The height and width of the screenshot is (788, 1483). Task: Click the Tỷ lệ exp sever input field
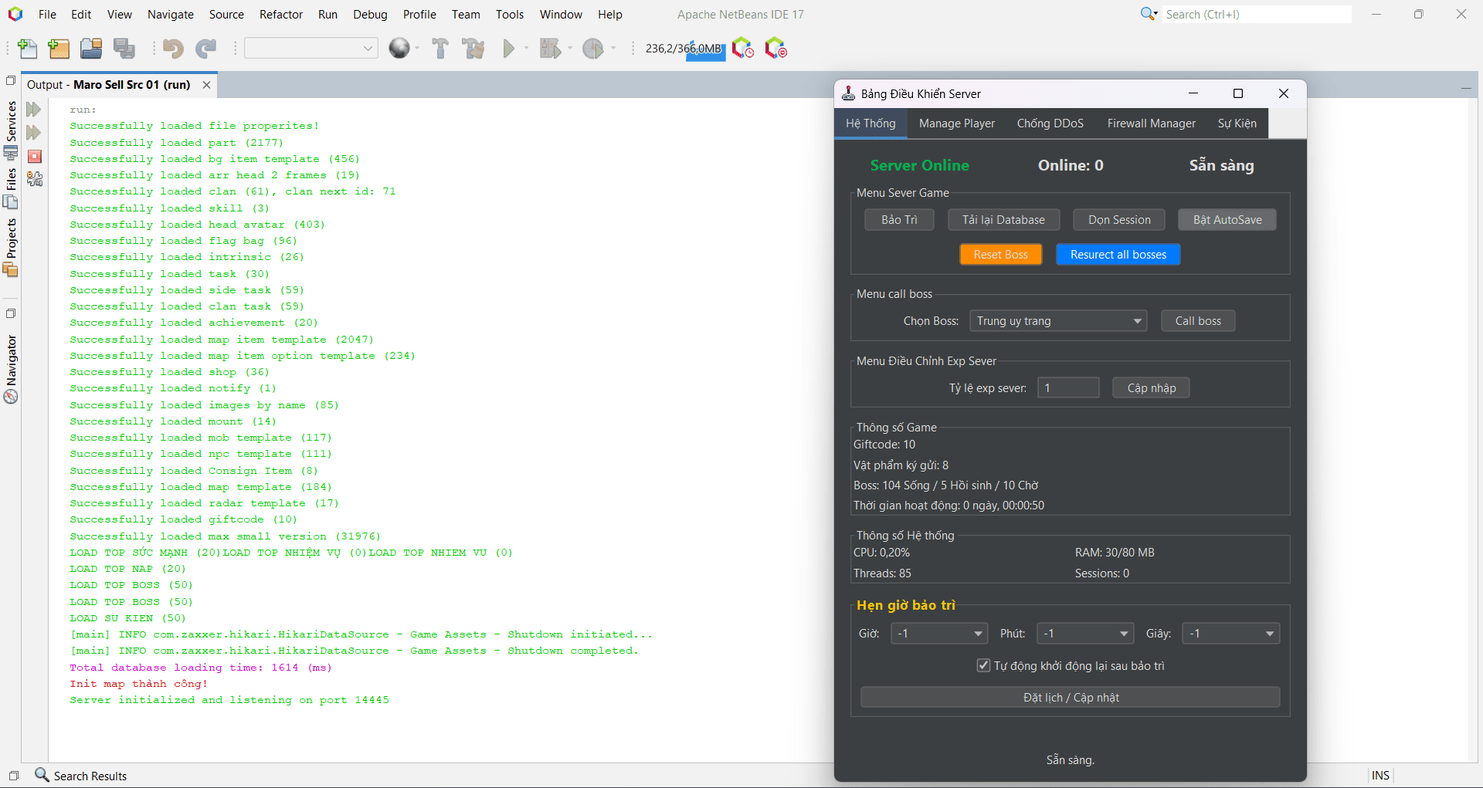1068,387
